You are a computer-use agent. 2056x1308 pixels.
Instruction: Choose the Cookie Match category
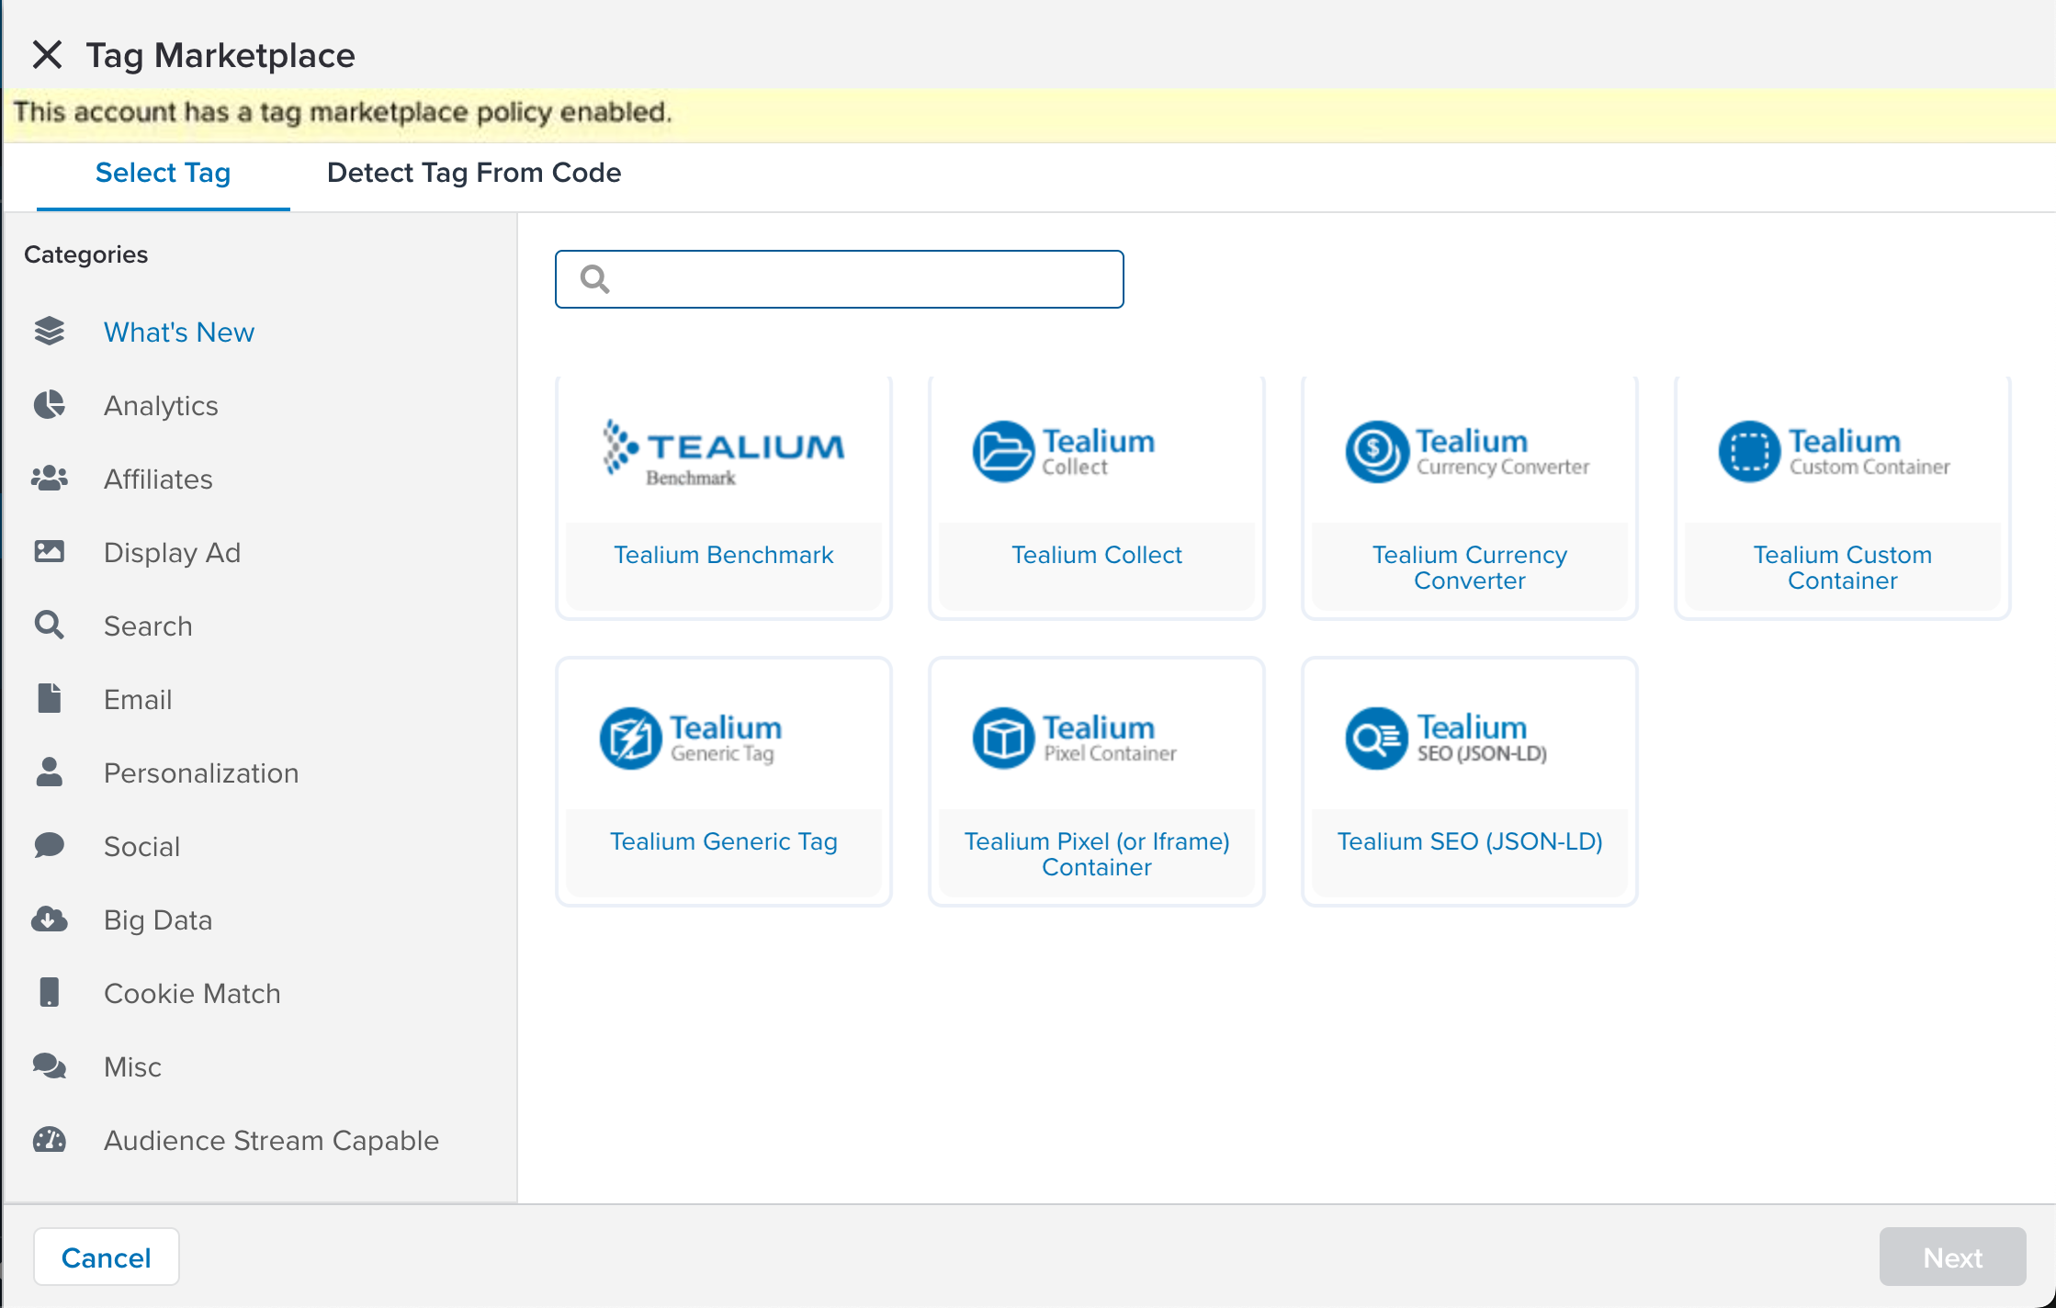coord(192,994)
